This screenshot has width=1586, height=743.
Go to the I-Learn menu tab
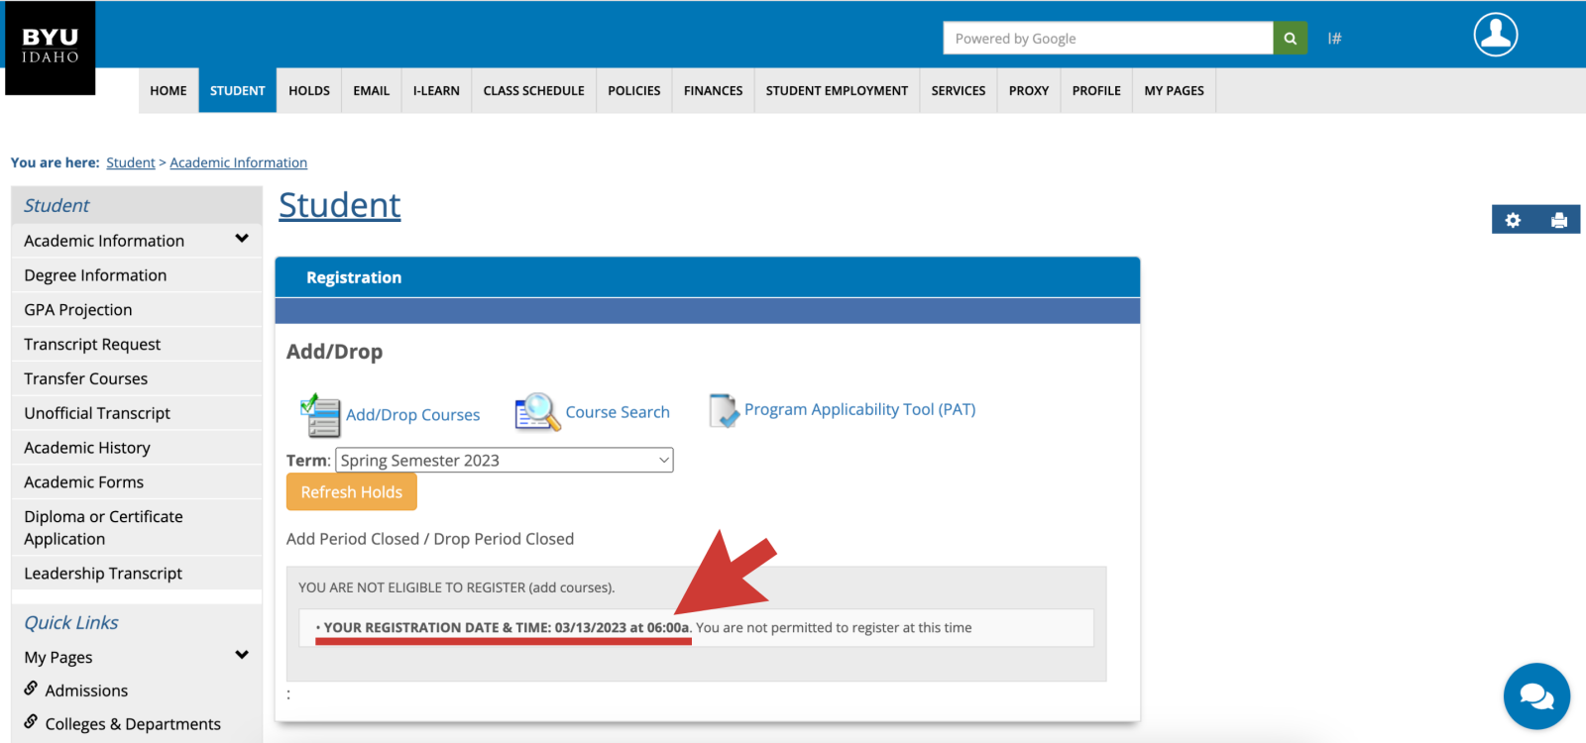point(436,90)
